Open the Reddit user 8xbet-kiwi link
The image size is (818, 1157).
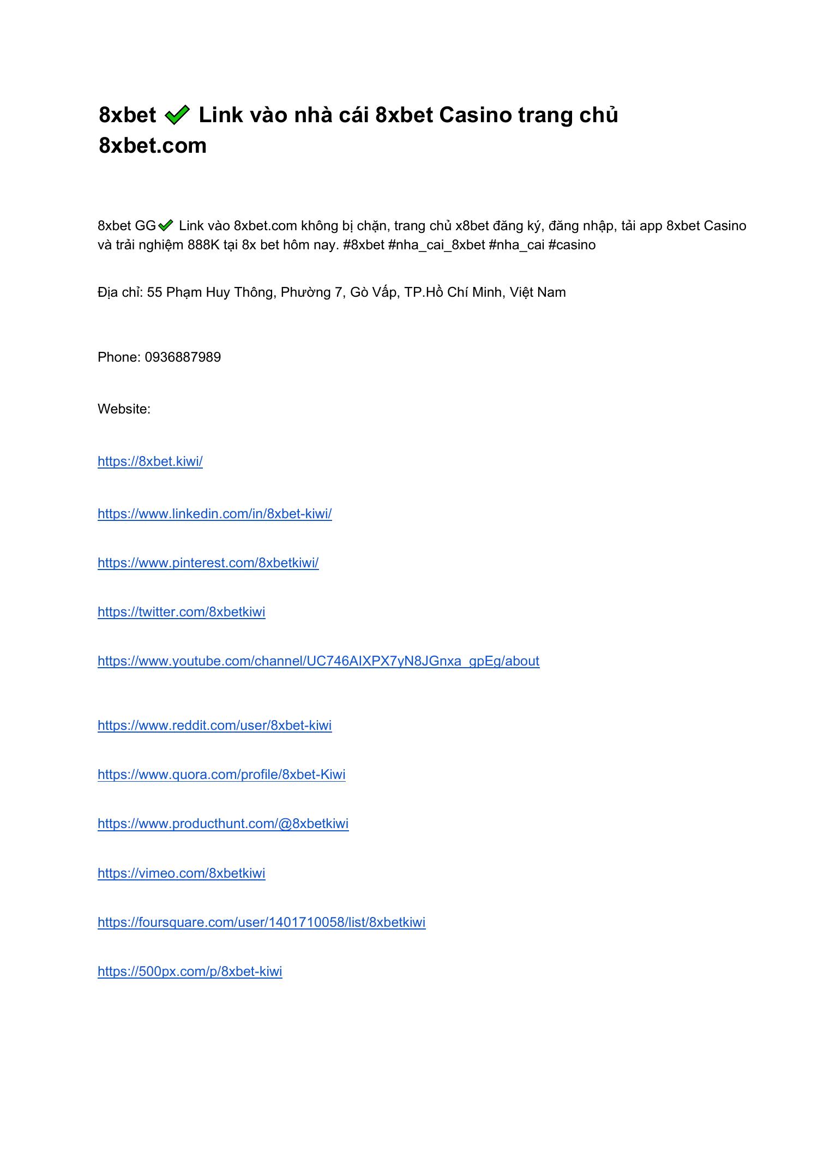(215, 726)
